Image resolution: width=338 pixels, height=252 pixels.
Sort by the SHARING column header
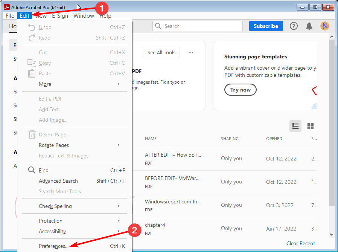(x=230, y=139)
